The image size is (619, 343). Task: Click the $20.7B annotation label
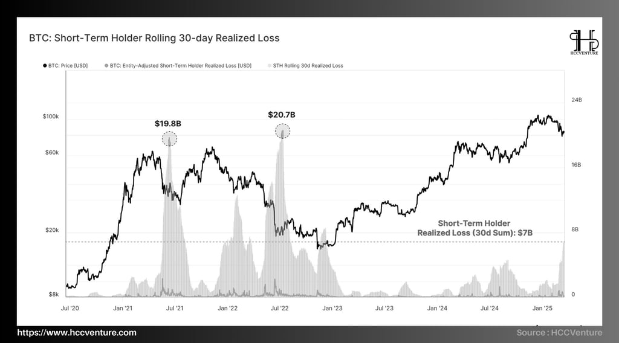click(x=282, y=115)
